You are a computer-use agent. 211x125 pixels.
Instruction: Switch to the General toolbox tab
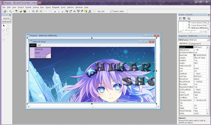click(x=6, y=18)
